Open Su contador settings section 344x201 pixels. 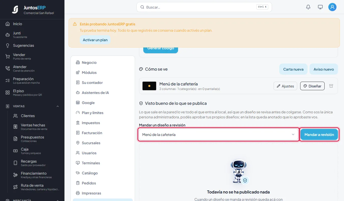coord(103,83)
